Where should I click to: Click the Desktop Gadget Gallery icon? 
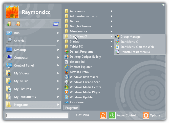67,57
